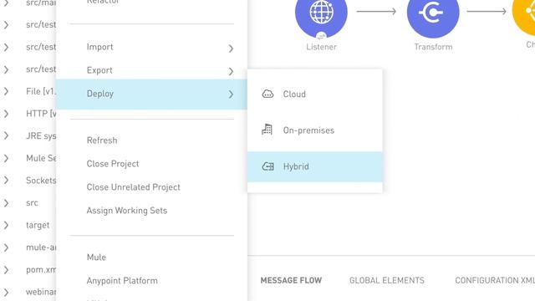Image resolution: width=535 pixels, height=301 pixels.
Task: Click the Hybrid server icon
Action: click(x=267, y=166)
